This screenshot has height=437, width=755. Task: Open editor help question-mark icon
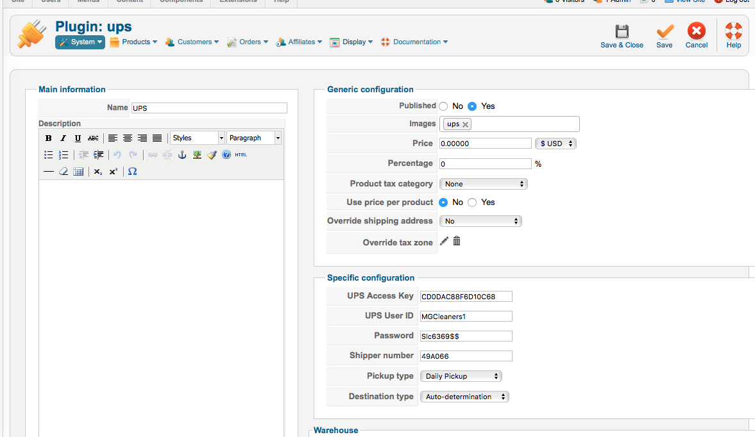[226, 155]
